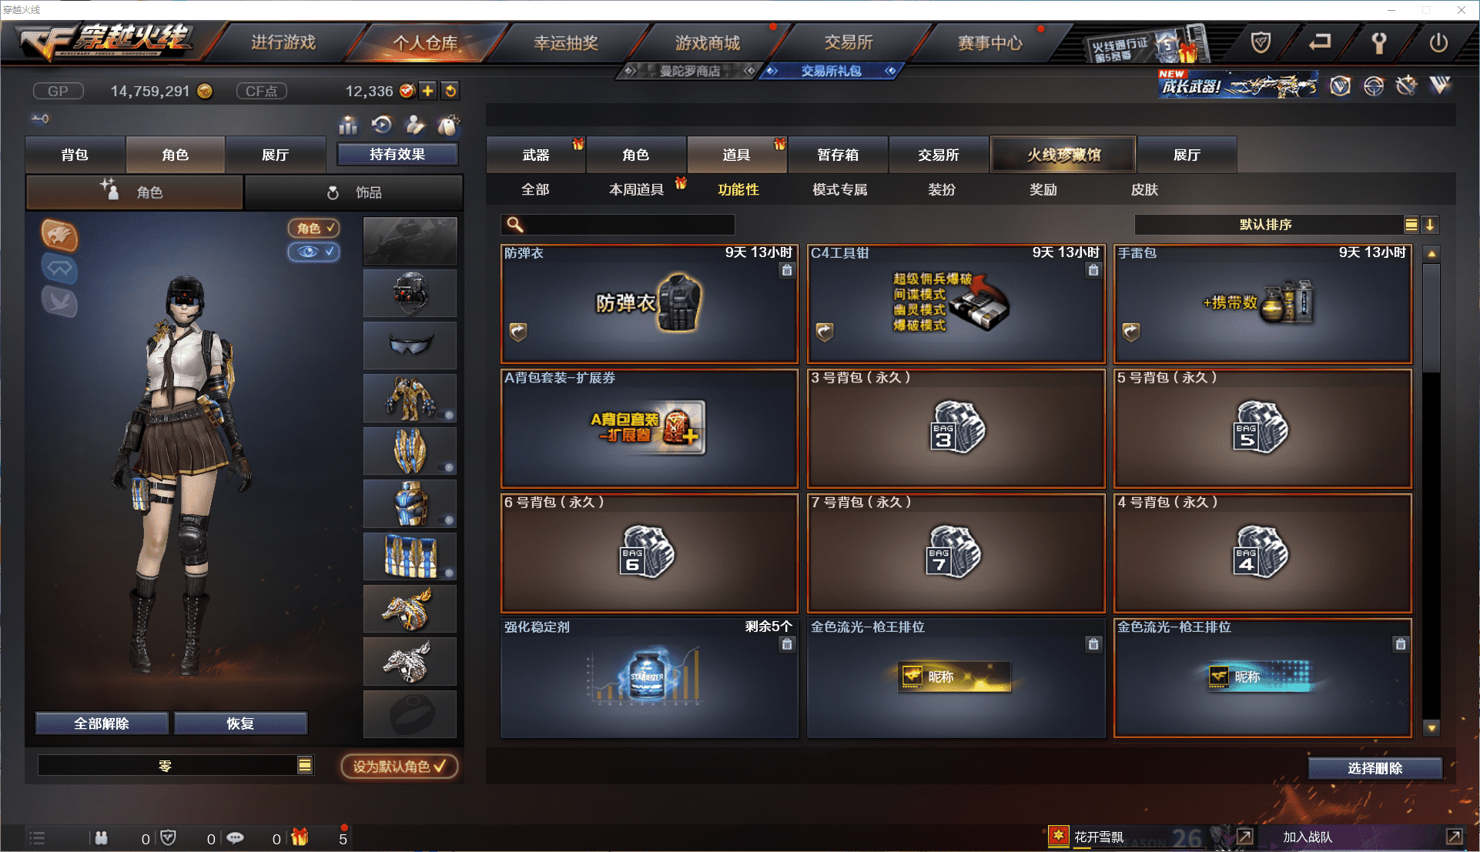The width and height of the screenshot is (1480, 852).
Task: Toggle the 角色 checkmark option
Action: [x=314, y=228]
